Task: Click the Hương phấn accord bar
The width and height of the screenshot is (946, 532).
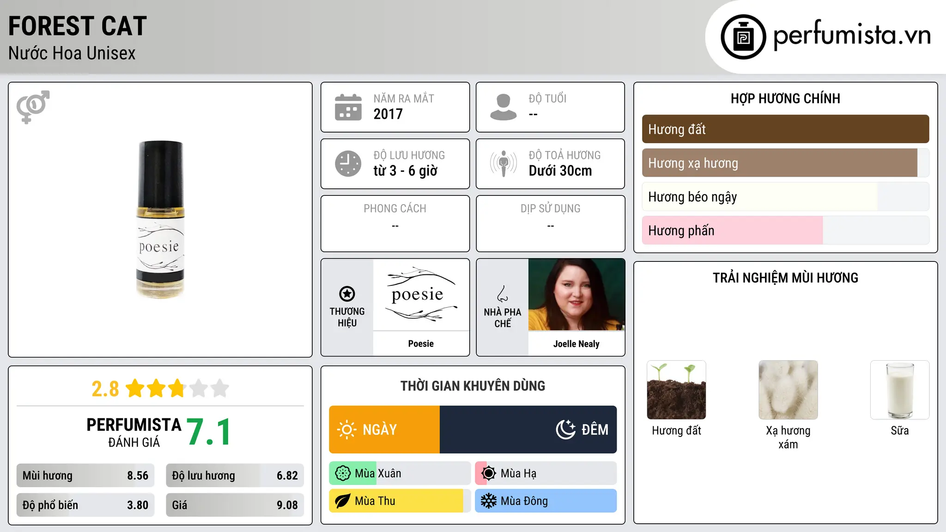Action: 785,230
